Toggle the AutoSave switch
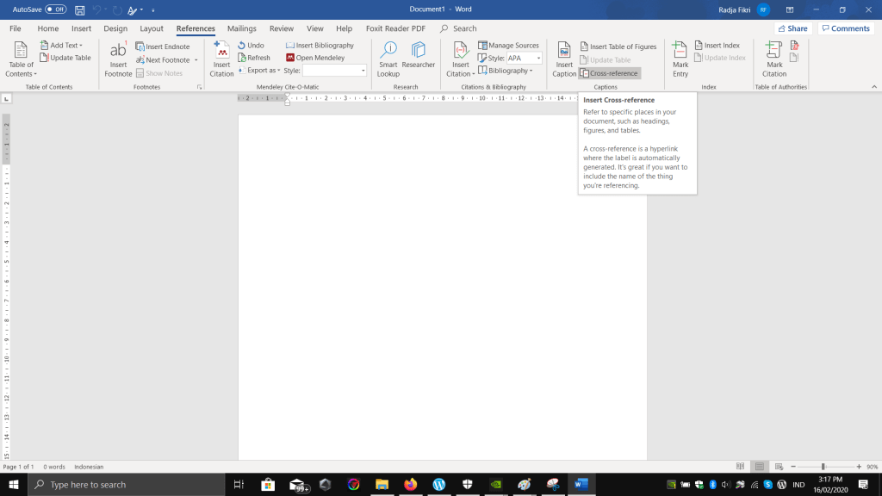This screenshot has width=882, height=496. coord(56,9)
